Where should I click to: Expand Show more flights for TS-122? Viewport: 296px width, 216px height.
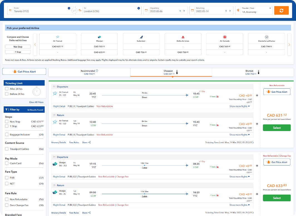[240, 106]
